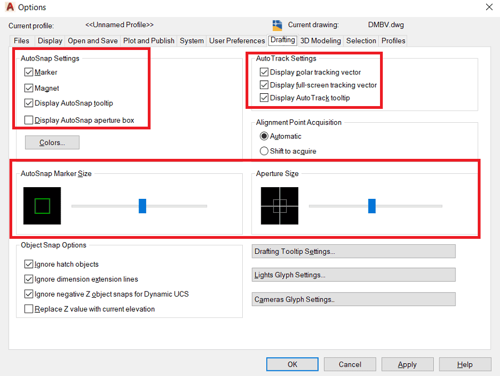Toggle Display polar tracking vector checkbox
The height and width of the screenshot is (376, 500).
[x=264, y=72]
